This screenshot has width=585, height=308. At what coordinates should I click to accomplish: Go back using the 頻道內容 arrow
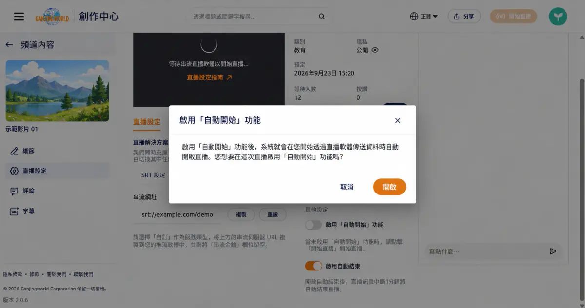click(9, 45)
